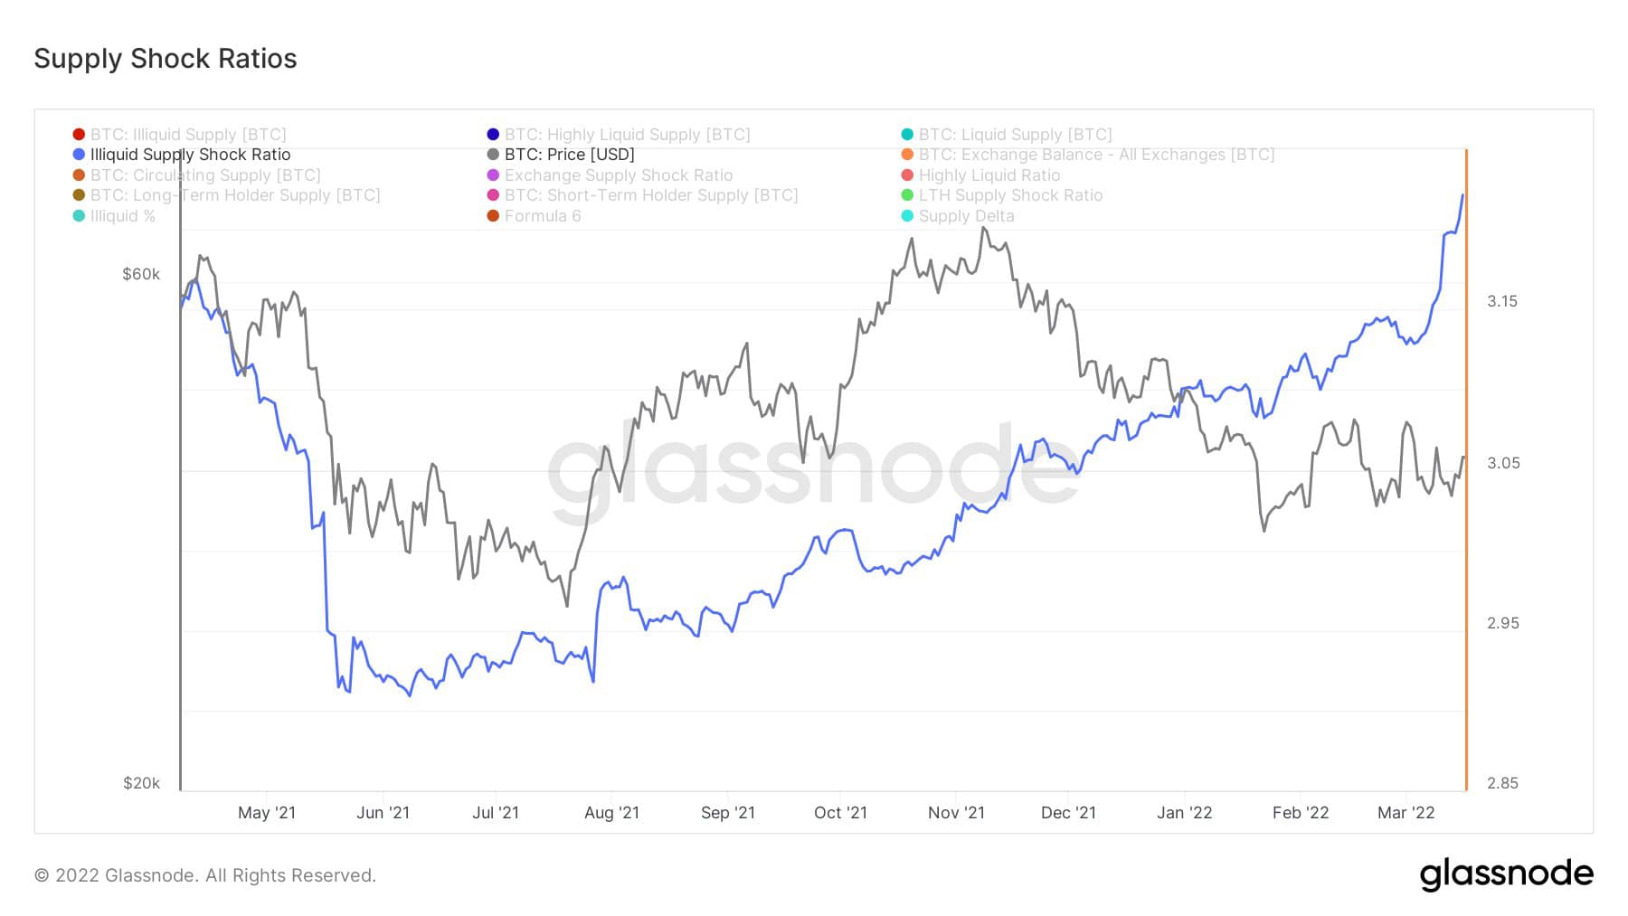The width and height of the screenshot is (1628, 916).
Task: Toggle the Illiquid Supply Shock Ratio series
Action: coord(190,155)
